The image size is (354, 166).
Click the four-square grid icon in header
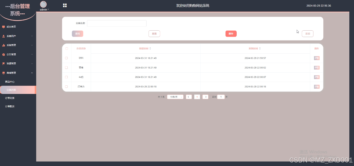pos(65,5)
